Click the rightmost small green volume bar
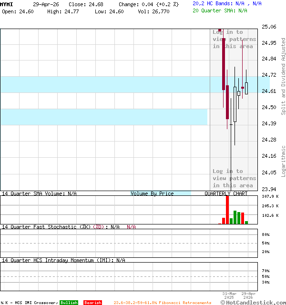The image size is (286, 305). [x=246, y=222]
